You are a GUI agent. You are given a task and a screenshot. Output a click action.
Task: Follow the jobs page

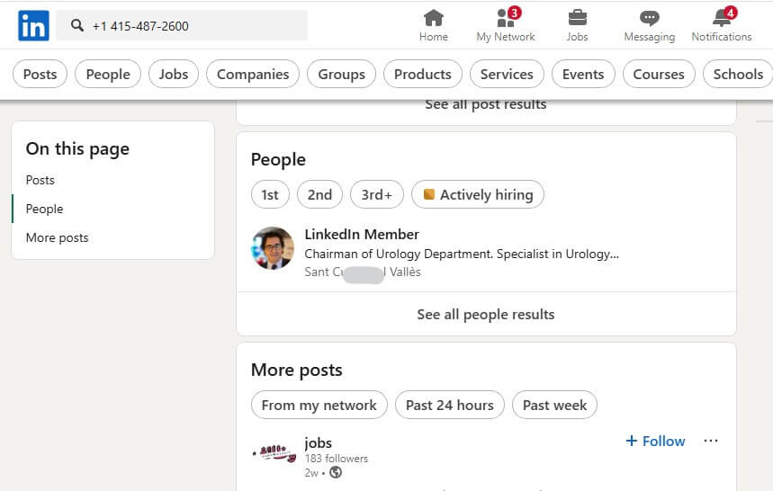click(655, 441)
